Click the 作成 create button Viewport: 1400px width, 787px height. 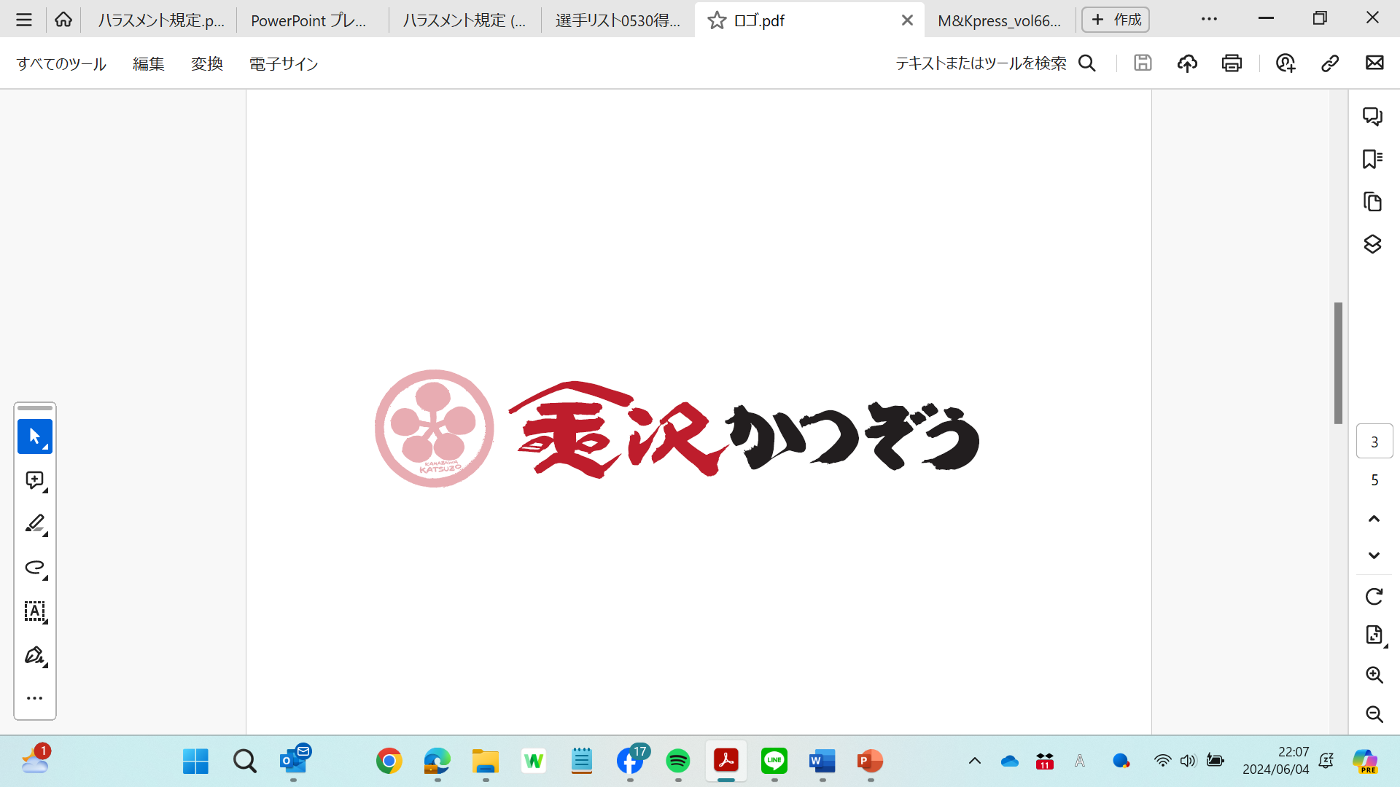point(1116,20)
